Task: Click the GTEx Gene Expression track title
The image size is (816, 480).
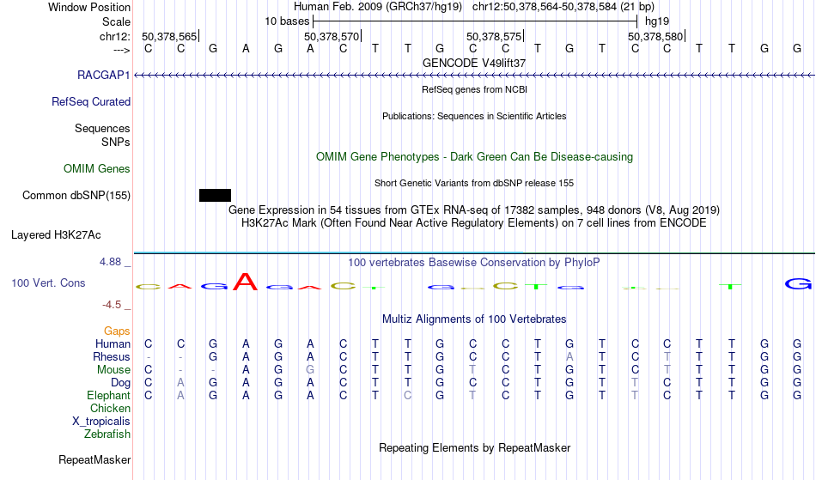Action: point(474,210)
